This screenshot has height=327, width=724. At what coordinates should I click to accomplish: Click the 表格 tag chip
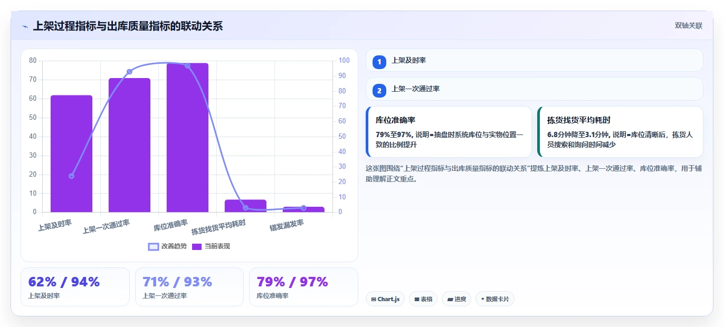pos(423,299)
